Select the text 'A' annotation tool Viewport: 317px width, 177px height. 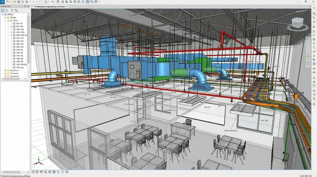click(x=314, y=56)
